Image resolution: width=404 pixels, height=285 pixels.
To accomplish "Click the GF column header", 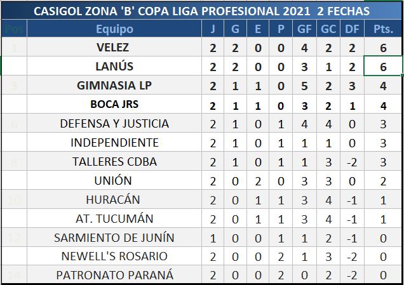I will [x=304, y=29].
